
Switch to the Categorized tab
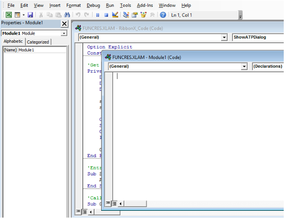pyautogui.click(x=38, y=42)
